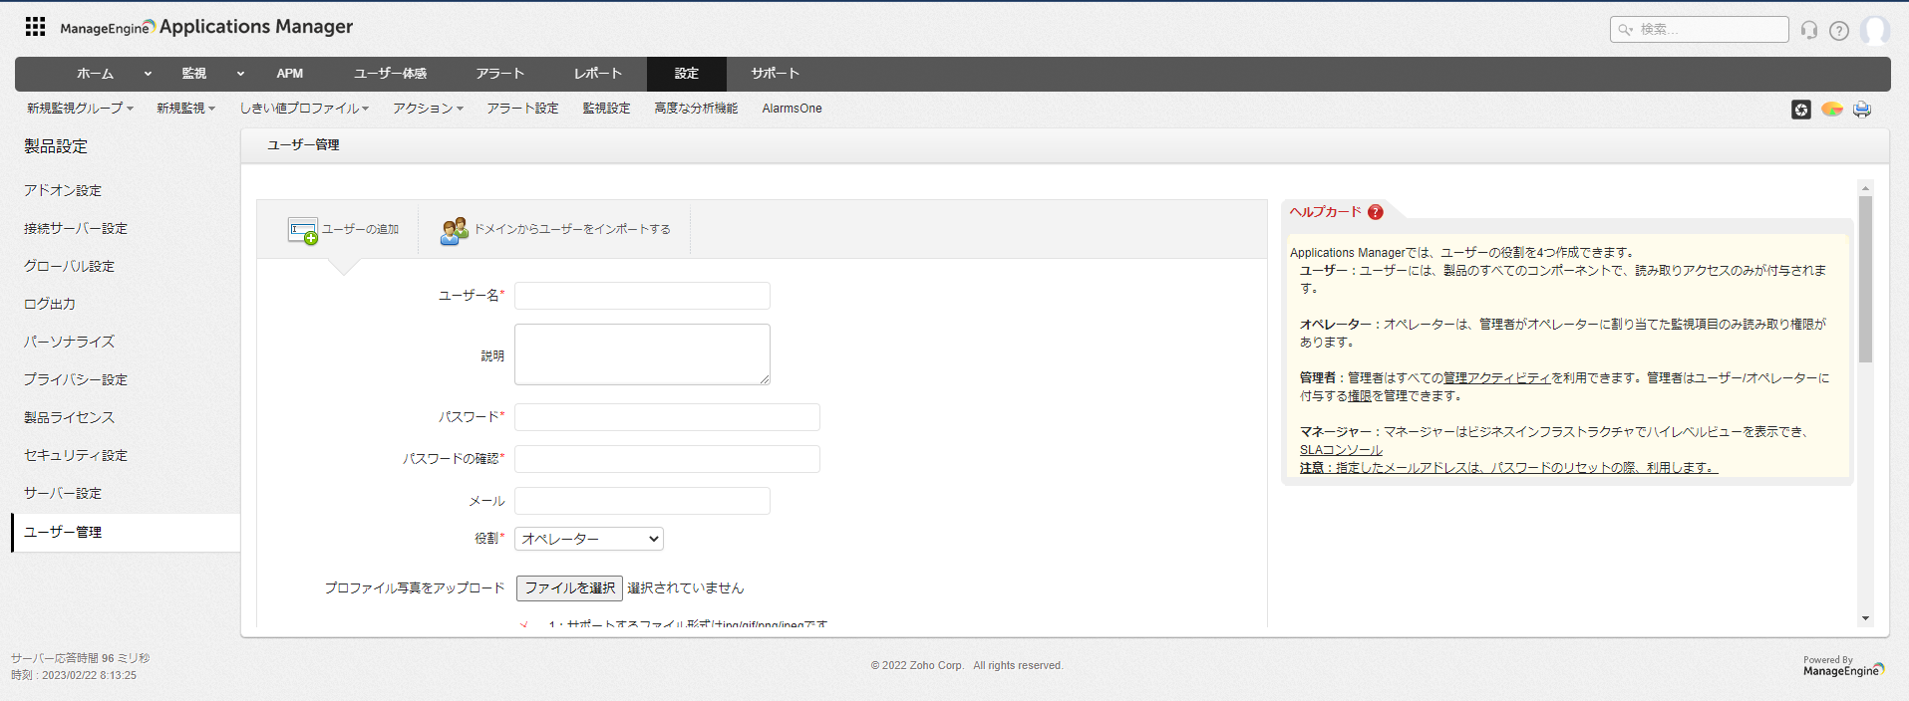Viewport: 1909px width, 701px height.
Task: Open the 権限 help link
Action: tap(1360, 396)
